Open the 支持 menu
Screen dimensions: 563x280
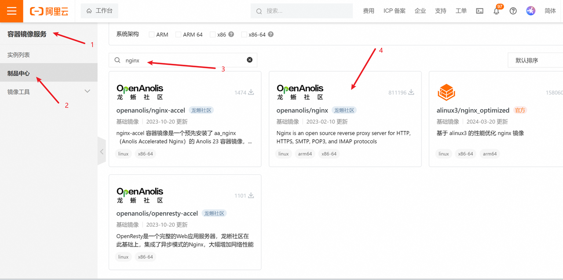441,11
